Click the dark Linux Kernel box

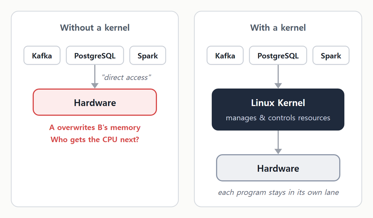[278, 109]
